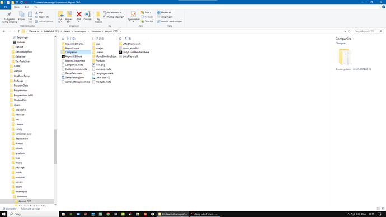Select the uModFramework folder

point(130,44)
